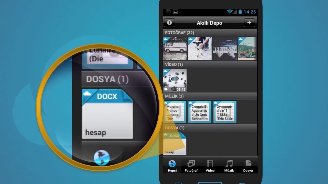The height and width of the screenshot is (184, 328).
Task: Open the white van photo thumbnail
Action: pos(175,49)
